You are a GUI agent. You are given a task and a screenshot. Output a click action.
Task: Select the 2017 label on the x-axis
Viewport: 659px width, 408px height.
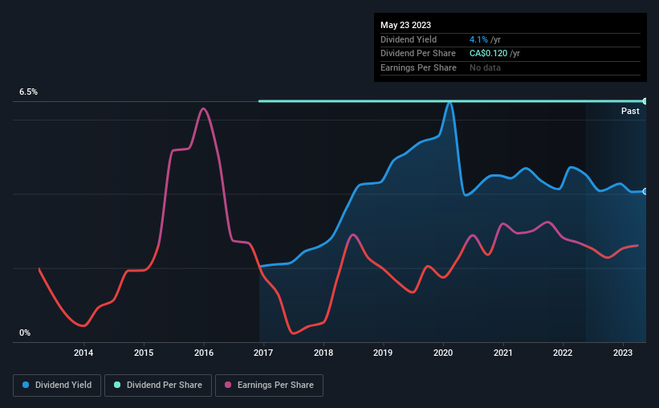263,353
